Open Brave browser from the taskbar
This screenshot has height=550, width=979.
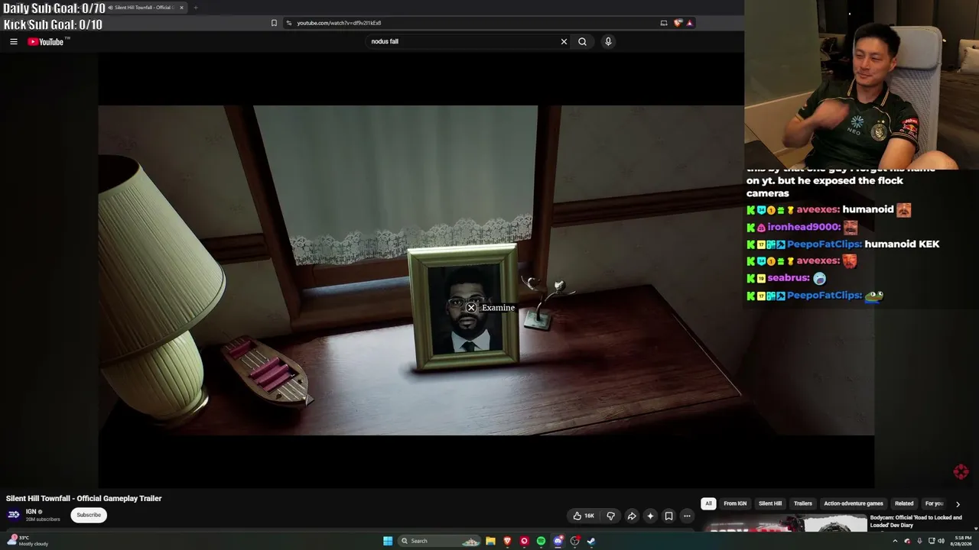(x=507, y=541)
